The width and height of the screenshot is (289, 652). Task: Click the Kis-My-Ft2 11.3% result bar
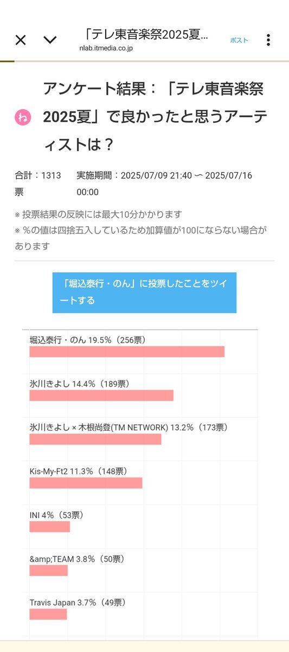click(86, 482)
